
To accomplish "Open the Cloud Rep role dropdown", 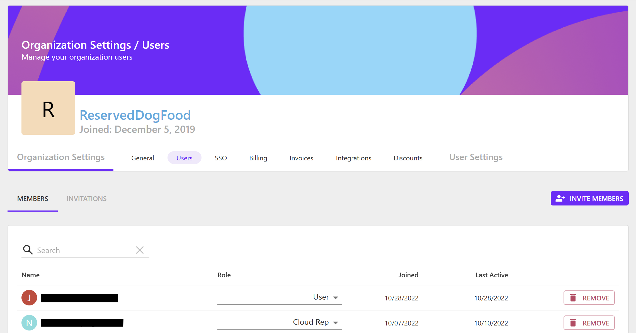I will tap(280, 322).
